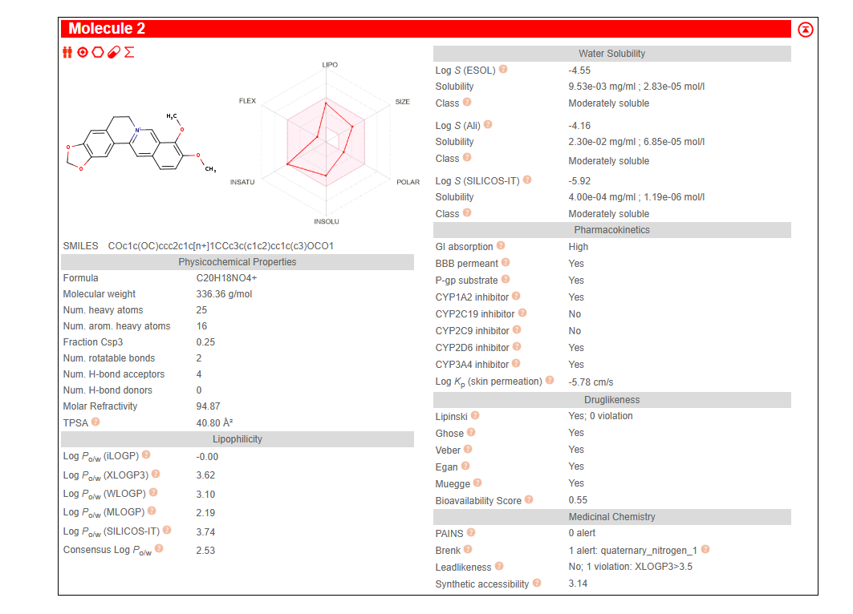
Task: Open help for Bioavailability Score
Action: [x=529, y=500]
